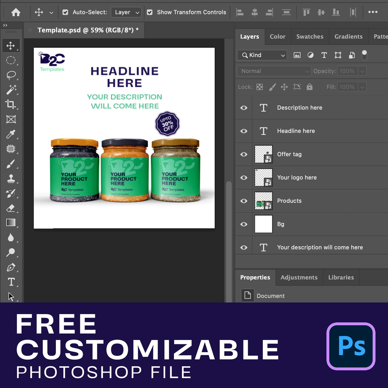This screenshot has height=388, width=388.
Task: Select the Pen tool
Action: pos(11,267)
